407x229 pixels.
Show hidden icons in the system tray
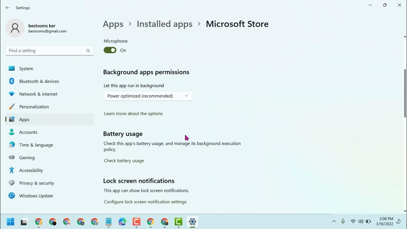point(334,221)
